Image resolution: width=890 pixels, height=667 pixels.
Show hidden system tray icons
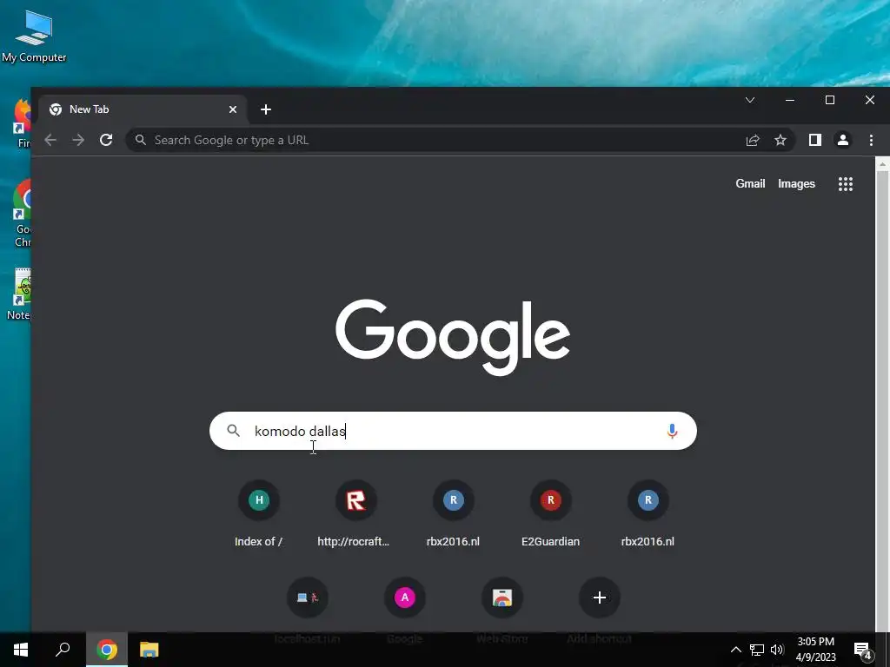click(x=735, y=650)
